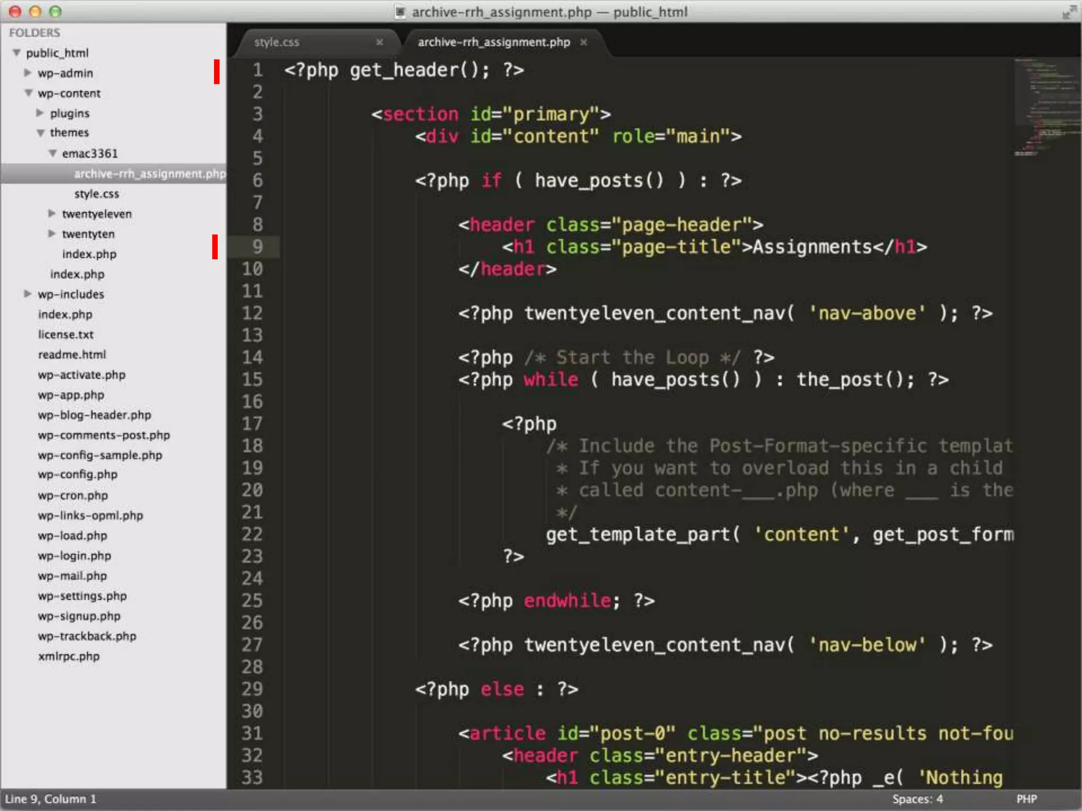Collapse the themes folder triangle
This screenshot has width=1082, height=811.
[40, 133]
